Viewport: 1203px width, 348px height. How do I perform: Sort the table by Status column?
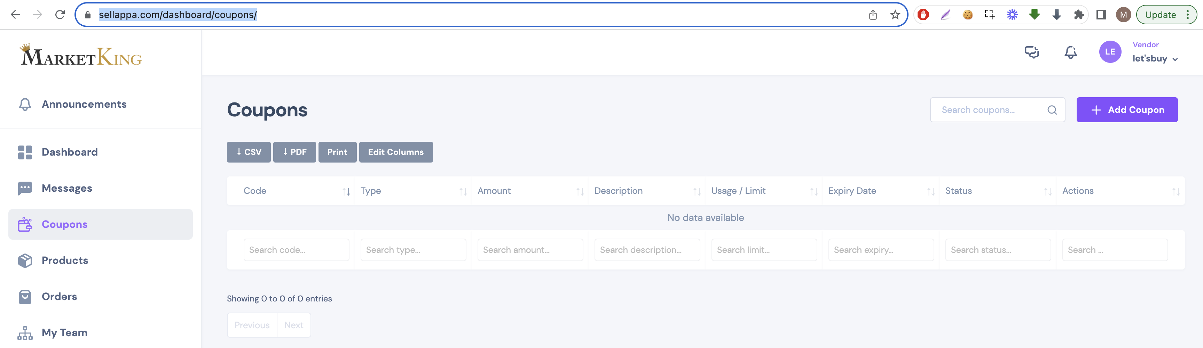click(x=998, y=191)
